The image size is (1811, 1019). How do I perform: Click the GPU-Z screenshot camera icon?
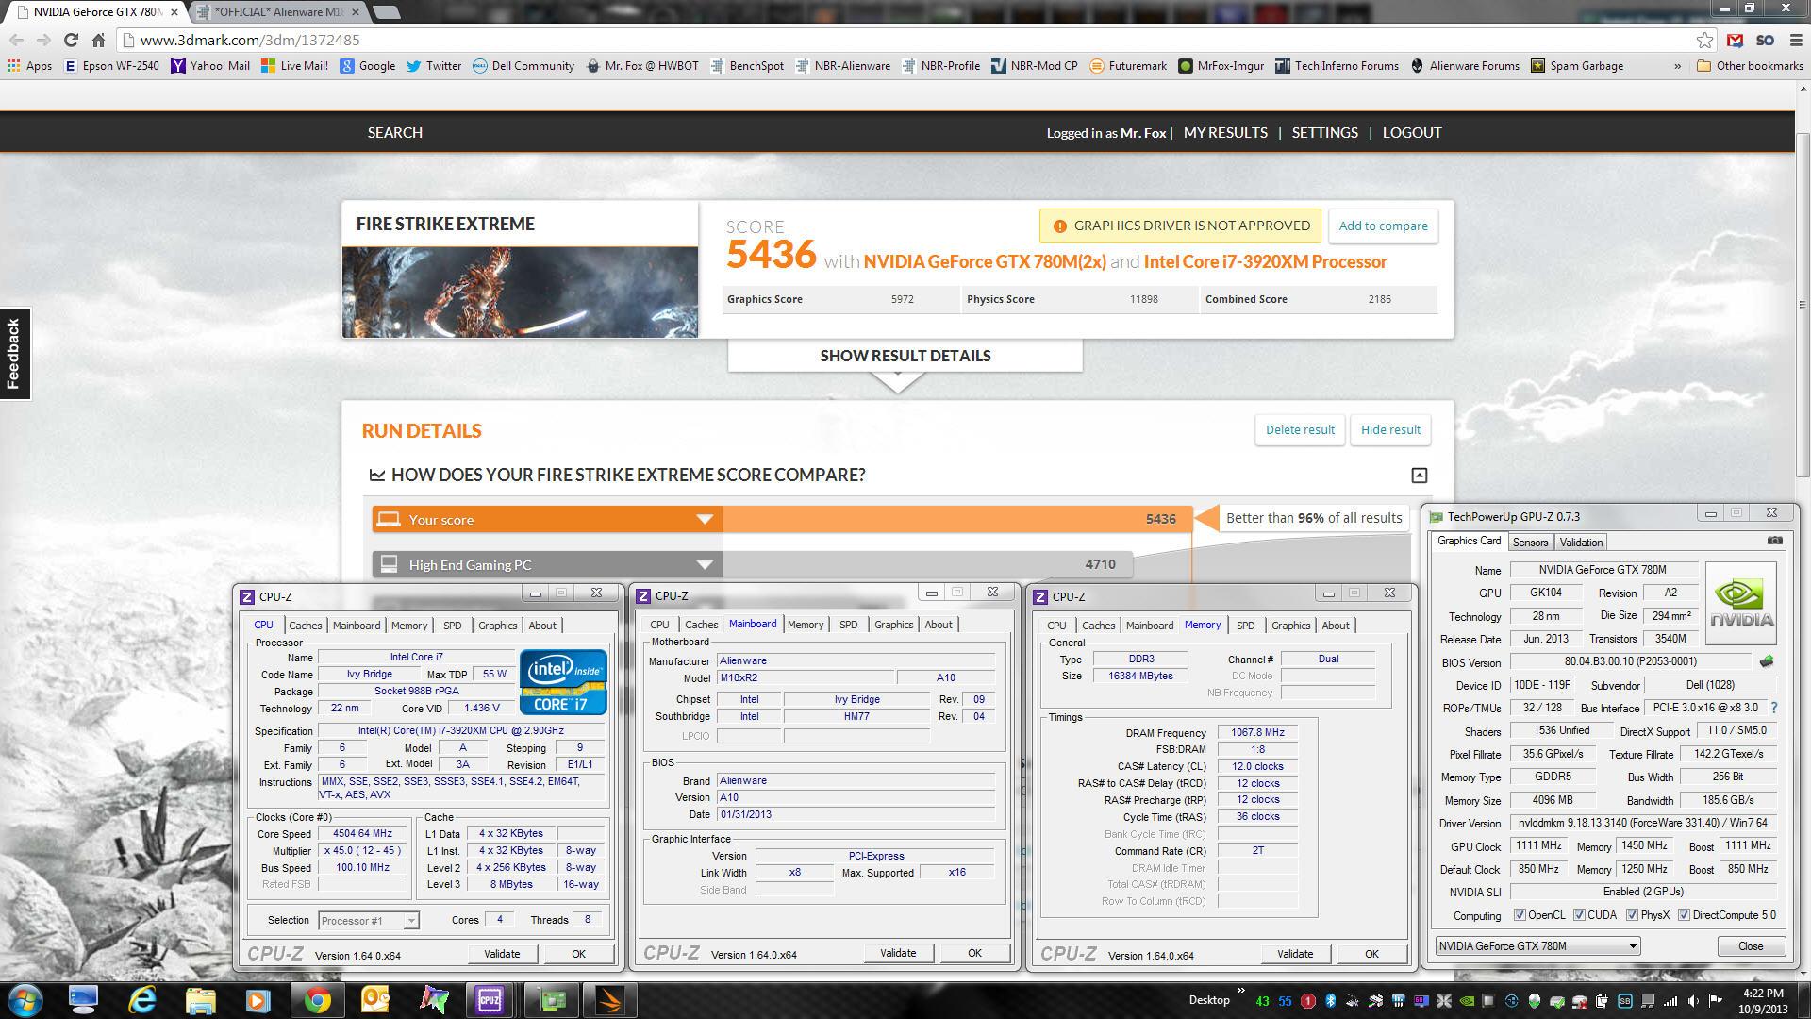pyautogui.click(x=1774, y=541)
